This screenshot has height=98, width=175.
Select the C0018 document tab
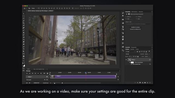tap(40, 11)
